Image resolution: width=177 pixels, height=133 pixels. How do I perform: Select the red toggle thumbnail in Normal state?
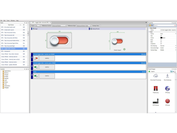(x=36, y=58)
